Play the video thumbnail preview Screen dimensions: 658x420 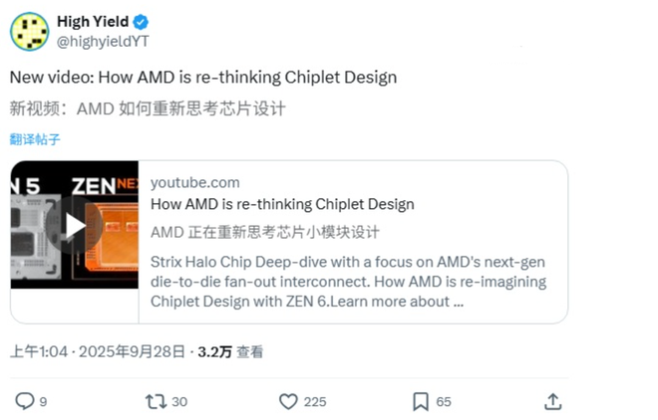(75, 227)
